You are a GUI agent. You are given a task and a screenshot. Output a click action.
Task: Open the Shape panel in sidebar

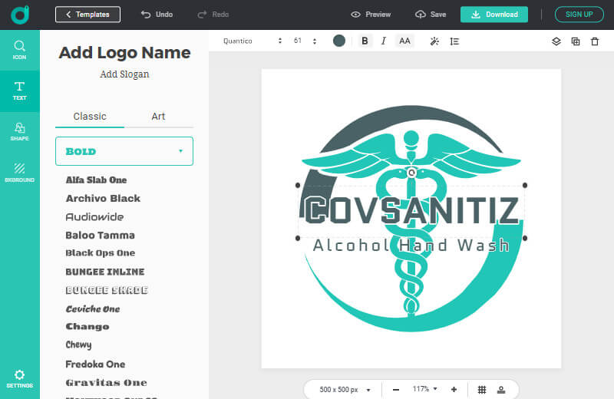20,131
